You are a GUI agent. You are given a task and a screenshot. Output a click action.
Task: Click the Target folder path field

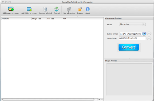click(132, 38)
